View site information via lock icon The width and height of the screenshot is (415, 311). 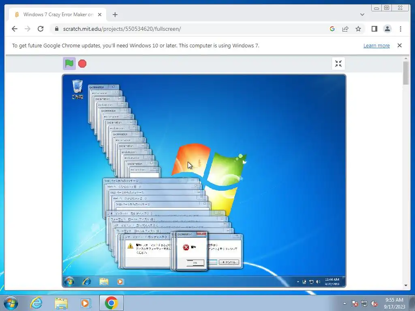click(x=57, y=29)
